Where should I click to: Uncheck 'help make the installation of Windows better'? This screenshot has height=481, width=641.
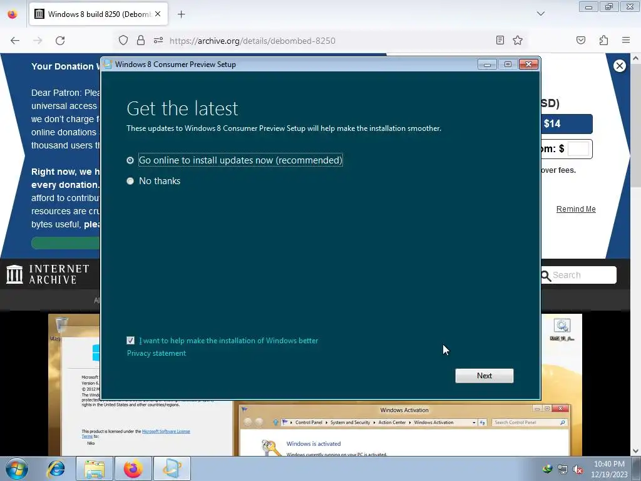click(130, 340)
